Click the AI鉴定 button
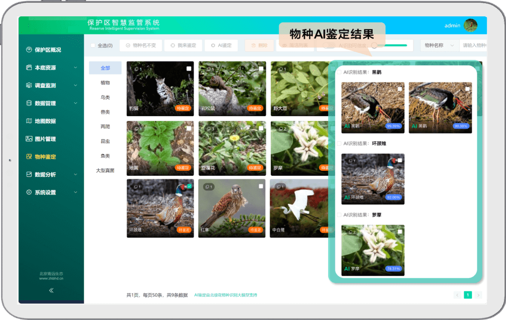The width and height of the screenshot is (506, 320). [221, 45]
